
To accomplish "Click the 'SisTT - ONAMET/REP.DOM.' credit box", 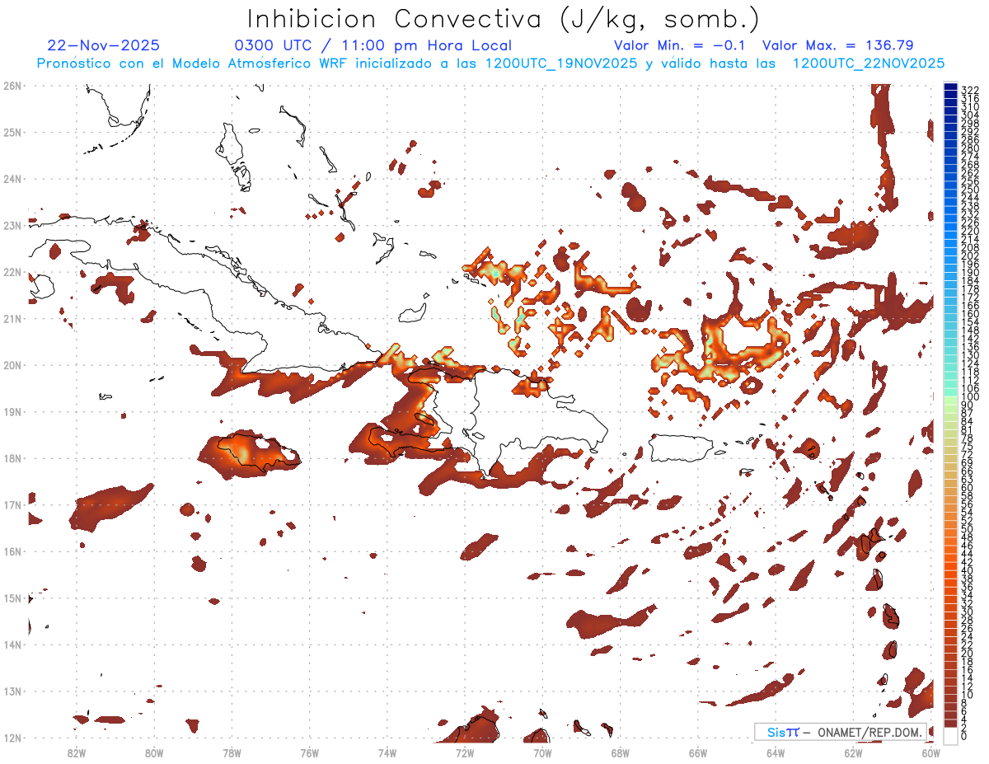I will click(x=840, y=732).
